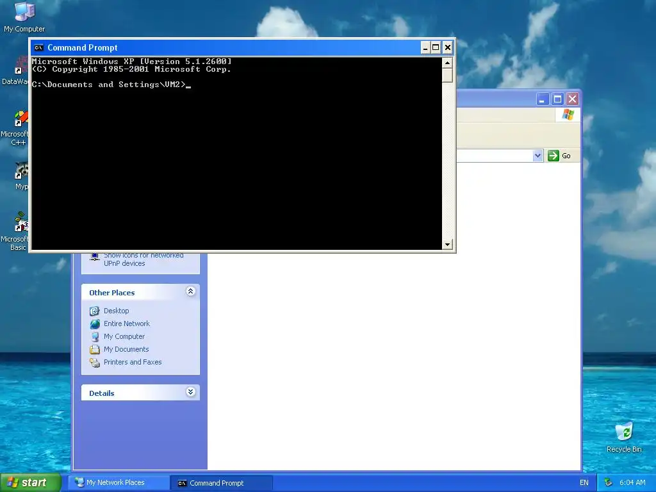
Task: Click the Command Prompt scrollbar thumb
Action: point(447,76)
